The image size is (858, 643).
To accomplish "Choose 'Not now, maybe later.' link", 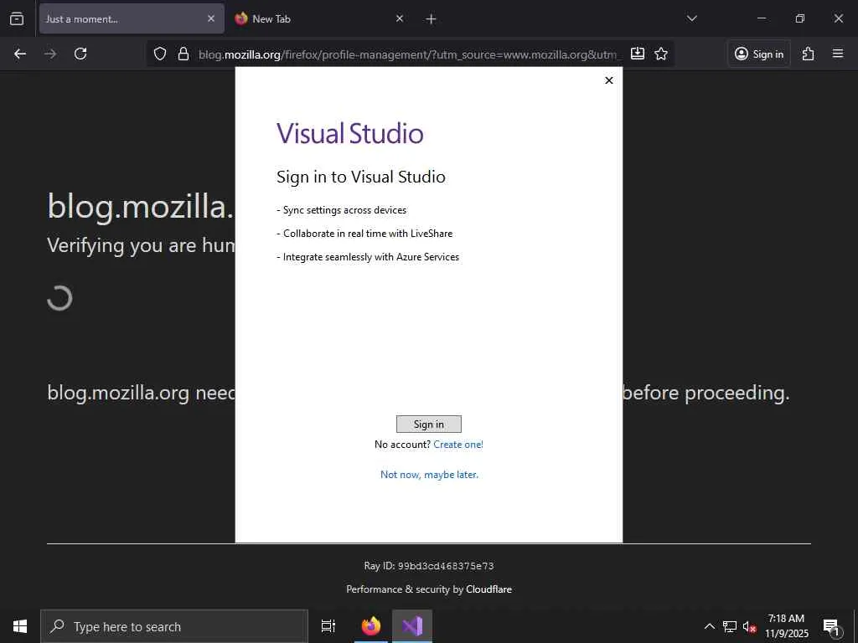I will (x=430, y=475).
